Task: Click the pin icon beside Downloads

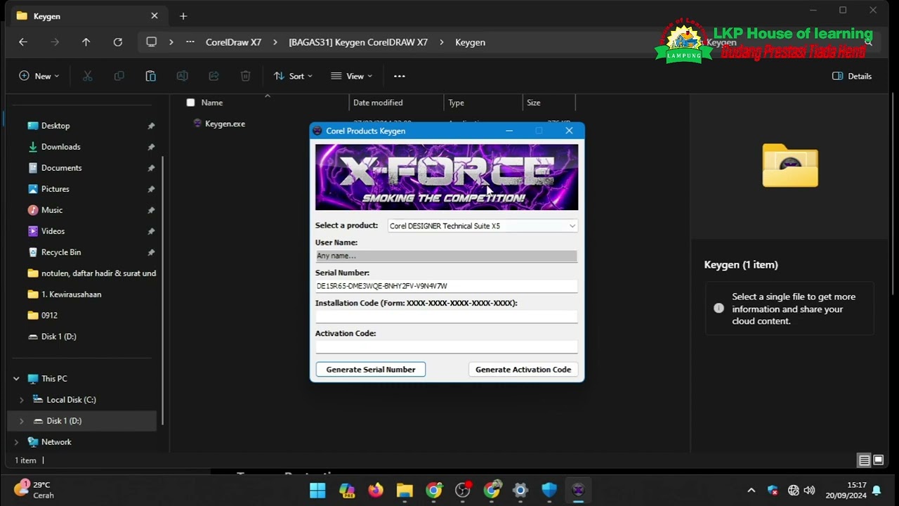Action: tap(151, 147)
